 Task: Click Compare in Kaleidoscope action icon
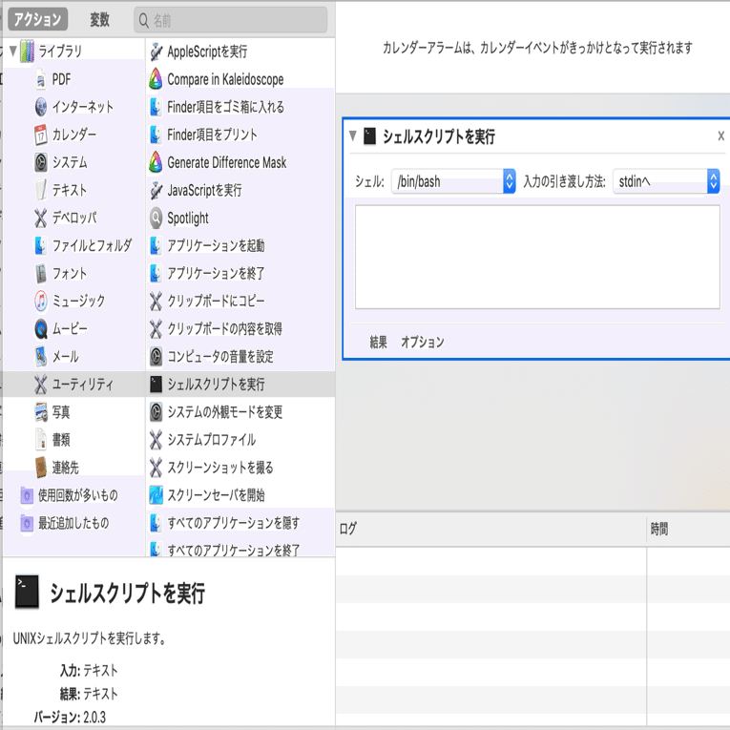point(156,79)
